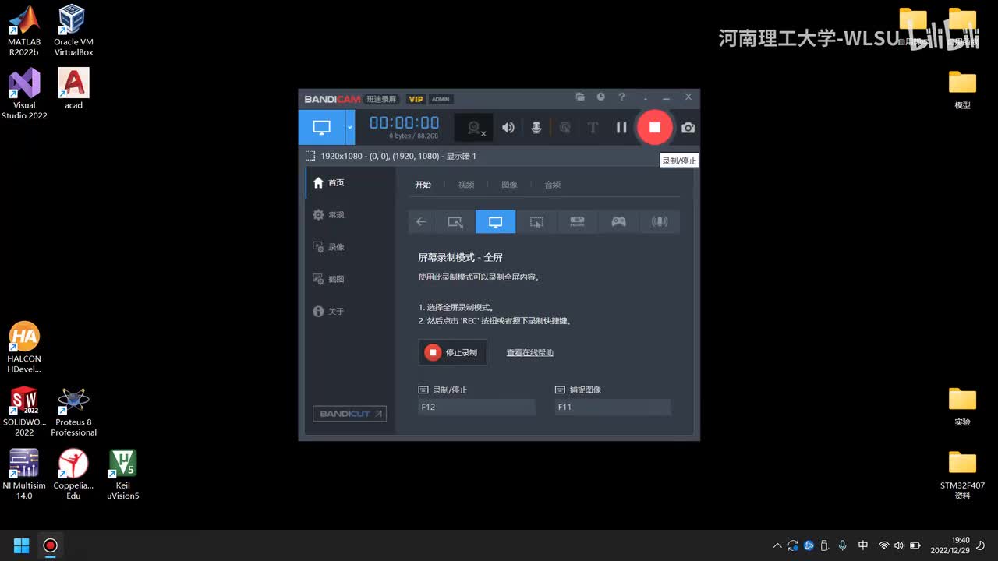This screenshot has height=561, width=998.
Task: Capture a screenshot with the camera icon
Action: pos(688,128)
